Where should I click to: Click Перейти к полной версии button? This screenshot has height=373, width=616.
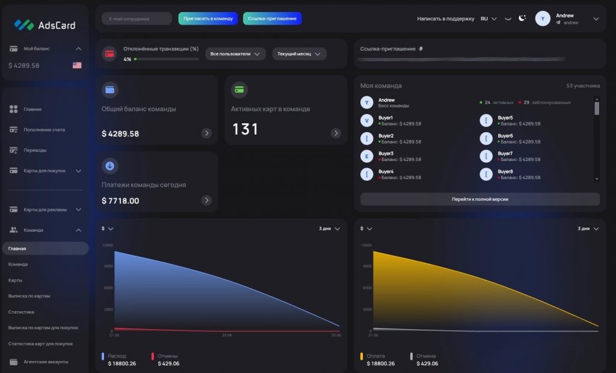[479, 199]
